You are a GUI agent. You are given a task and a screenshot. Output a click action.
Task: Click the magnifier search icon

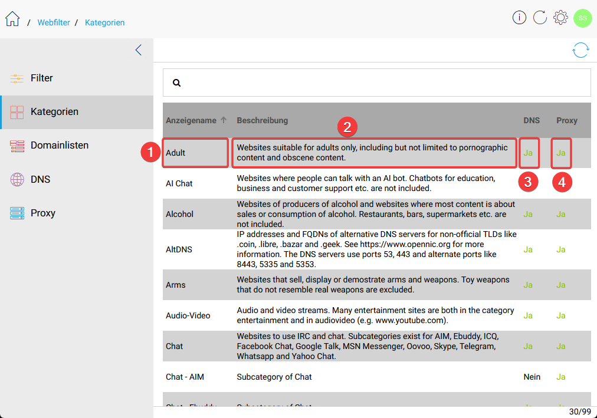pyautogui.click(x=176, y=83)
